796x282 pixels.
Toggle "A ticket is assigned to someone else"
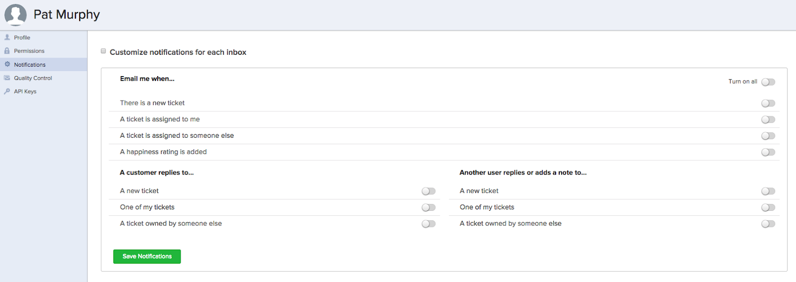768,136
